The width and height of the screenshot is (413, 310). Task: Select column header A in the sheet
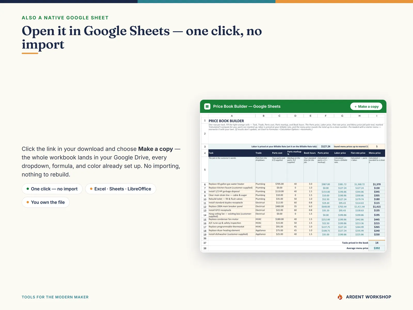pyautogui.click(x=232, y=116)
